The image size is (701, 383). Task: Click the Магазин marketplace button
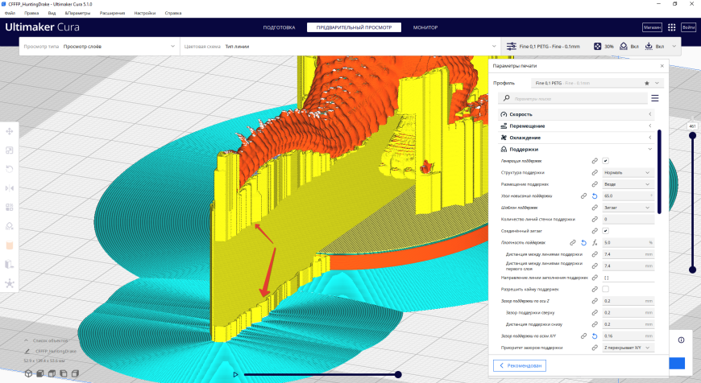coord(652,27)
